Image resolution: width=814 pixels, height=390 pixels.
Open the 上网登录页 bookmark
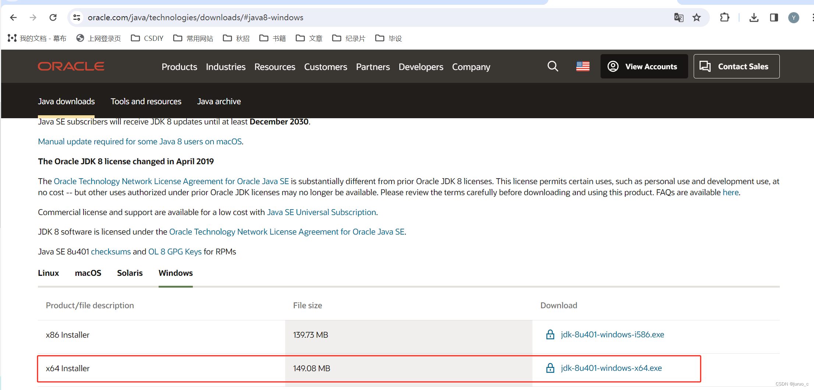[x=99, y=38]
